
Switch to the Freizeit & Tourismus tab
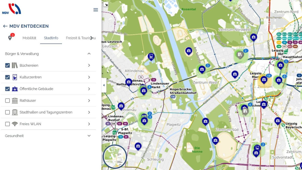pos(81,38)
